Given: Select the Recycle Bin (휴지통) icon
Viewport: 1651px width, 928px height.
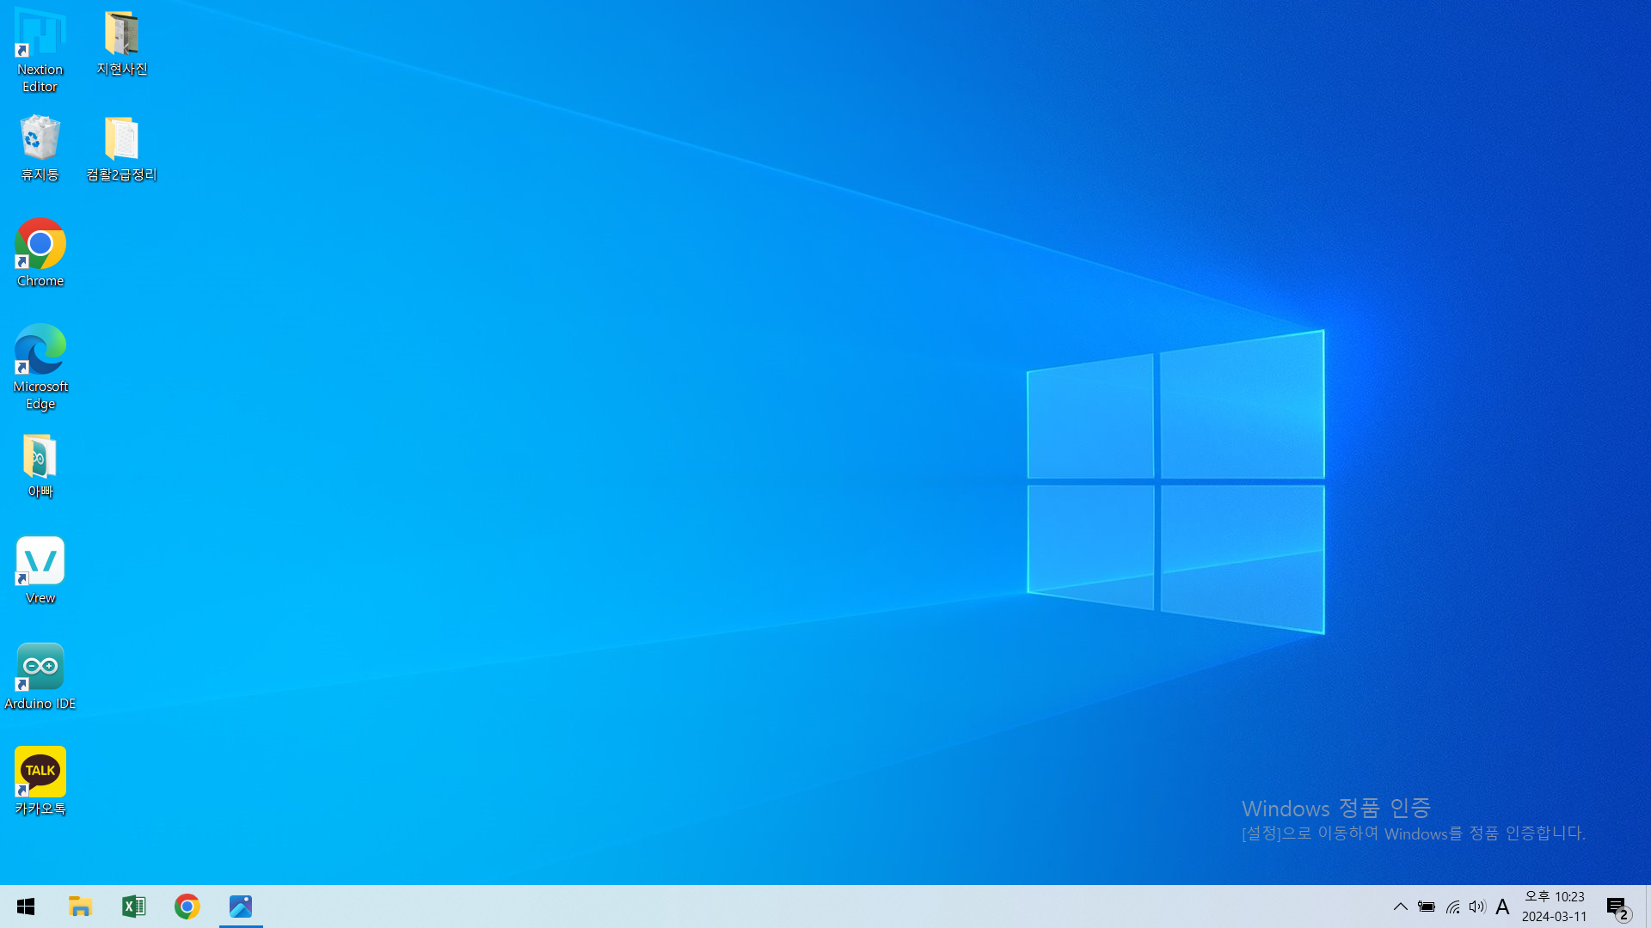Looking at the screenshot, I should (40, 148).
